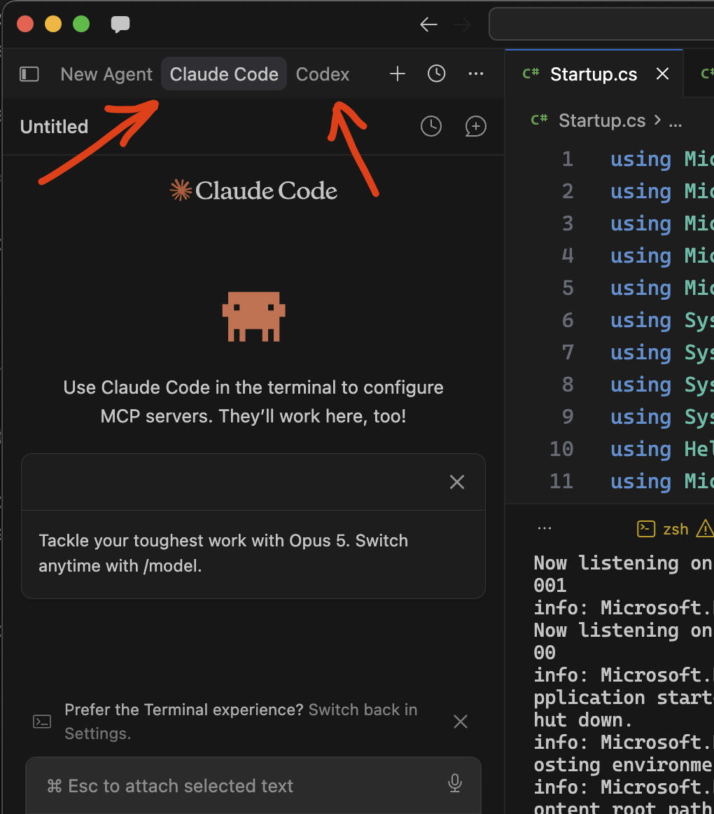Close the Startup.cs tab

[x=663, y=74]
